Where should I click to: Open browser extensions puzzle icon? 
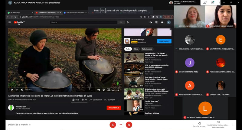pos(153,17)
